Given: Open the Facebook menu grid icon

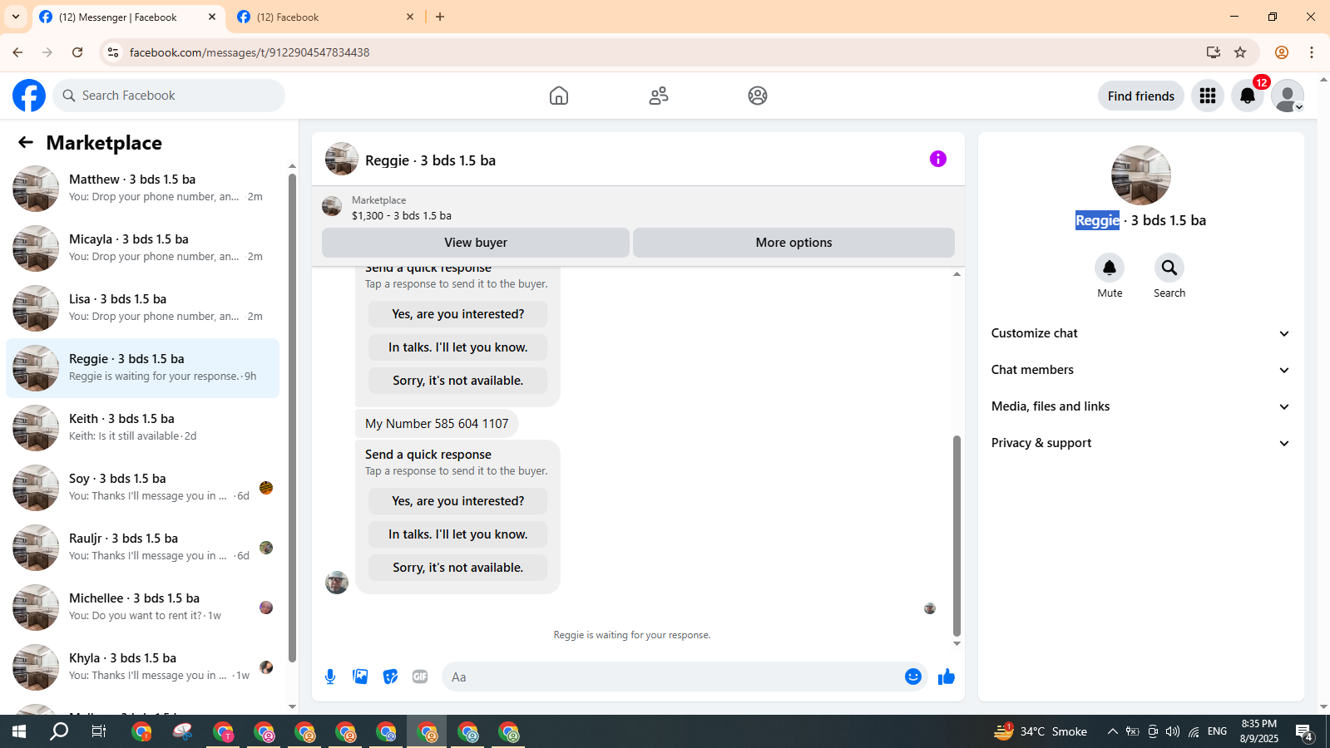Looking at the screenshot, I should (x=1208, y=96).
